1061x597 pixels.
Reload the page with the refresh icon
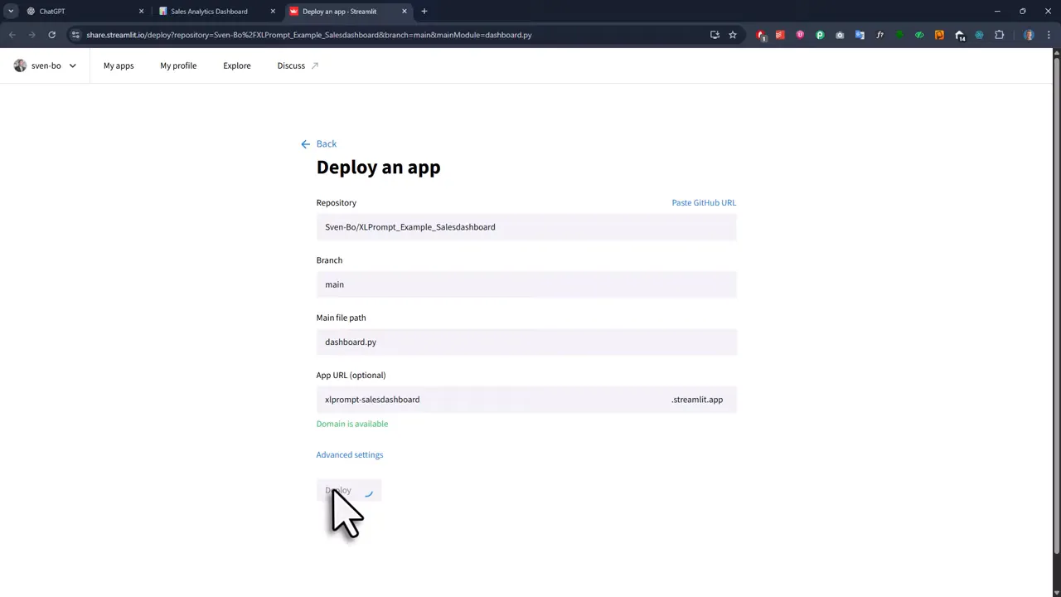pos(51,35)
